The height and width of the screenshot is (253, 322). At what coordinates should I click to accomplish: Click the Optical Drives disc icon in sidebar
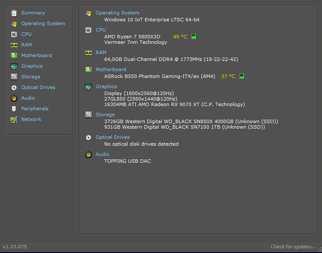click(14, 88)
